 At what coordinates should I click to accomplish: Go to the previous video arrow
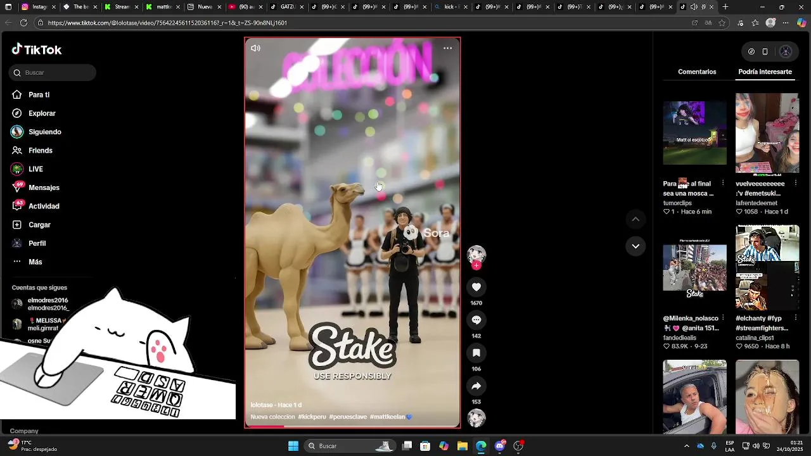point(635,219)
